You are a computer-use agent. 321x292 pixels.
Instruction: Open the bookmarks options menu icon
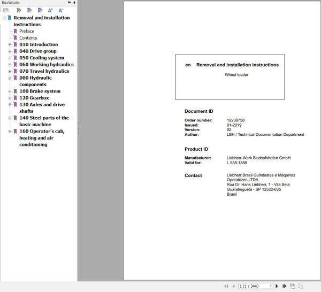coord(6,10)
